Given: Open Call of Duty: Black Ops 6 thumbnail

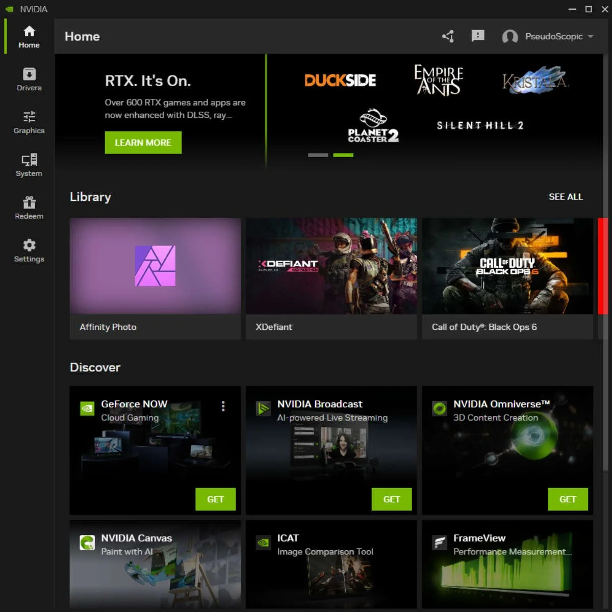Looking at the screenshot, I should coord(507,266).
